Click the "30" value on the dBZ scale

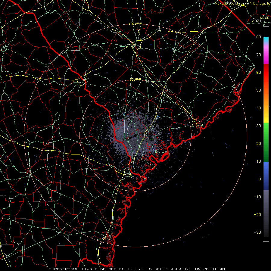pos(259,126)
